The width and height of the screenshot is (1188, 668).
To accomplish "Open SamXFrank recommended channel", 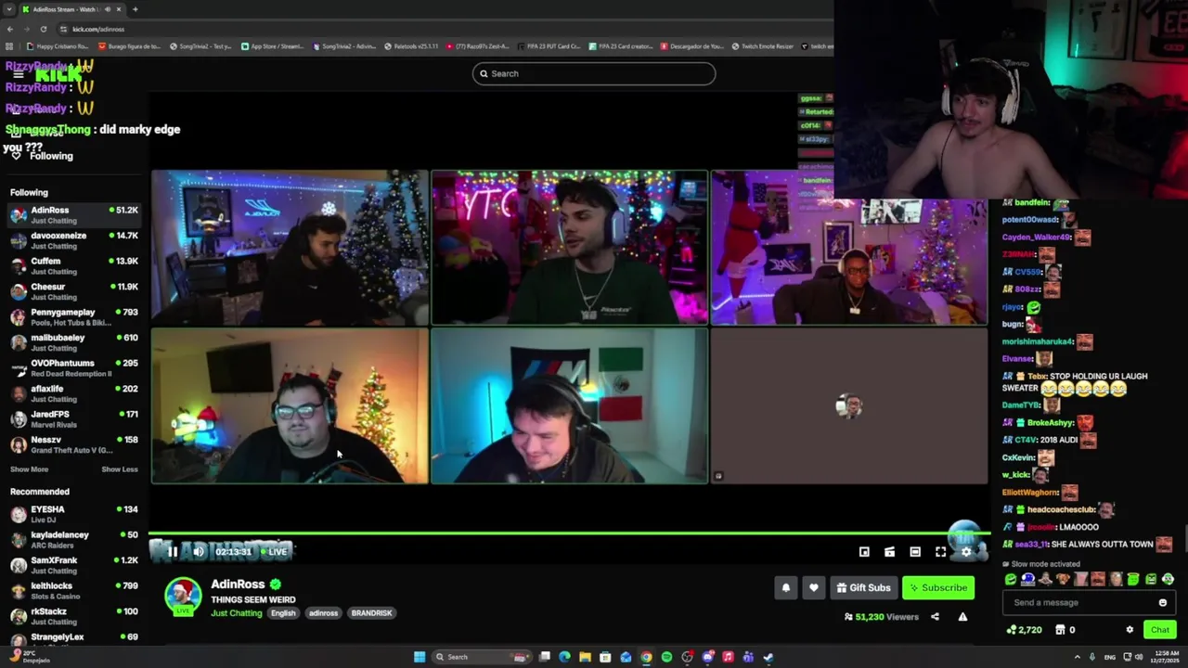I will point(74,565).
